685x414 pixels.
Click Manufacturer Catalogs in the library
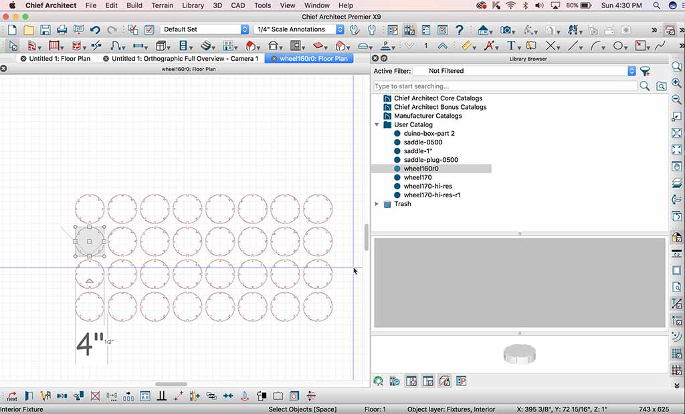[427, 116]
